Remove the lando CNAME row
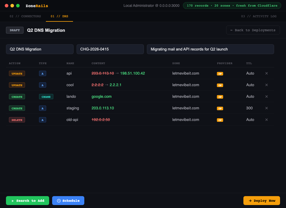Image resolution: width=286 pixels, height=208 pixels. [266, 97]
